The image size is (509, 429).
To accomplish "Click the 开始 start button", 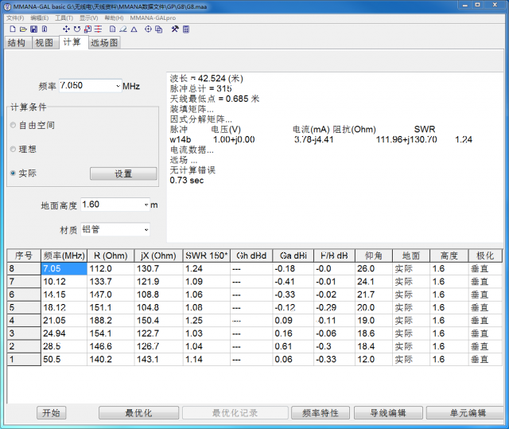I will coord(51,413).
